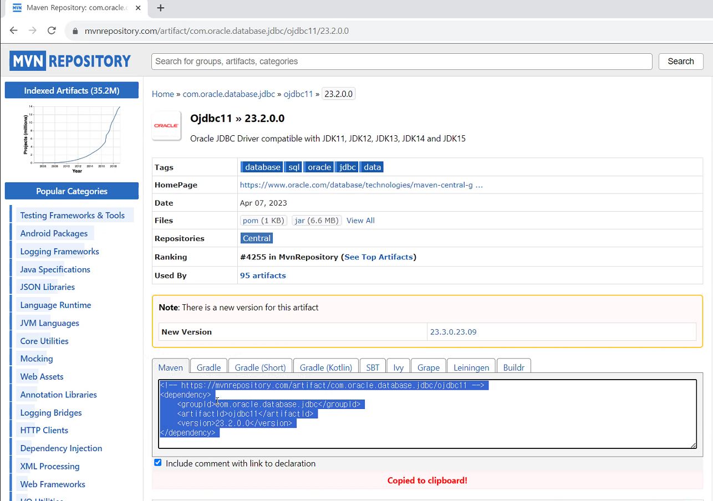
Task: Switch to the Ivy tab
Action: [399, 367]
